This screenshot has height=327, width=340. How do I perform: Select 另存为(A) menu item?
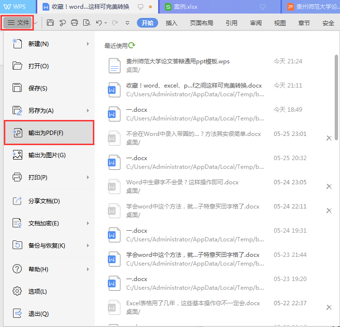[x=49, y=111]
